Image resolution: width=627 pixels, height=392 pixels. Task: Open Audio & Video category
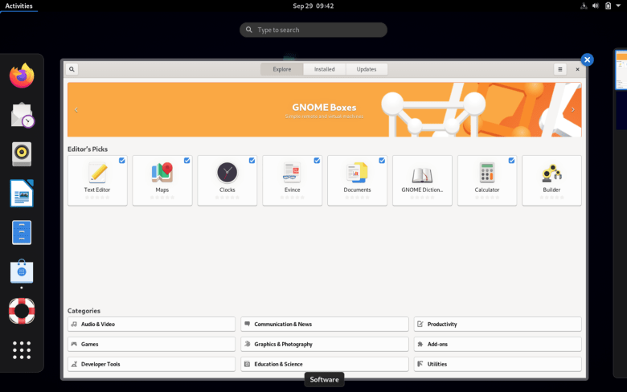pyautogui.click(x=152, y=324)
